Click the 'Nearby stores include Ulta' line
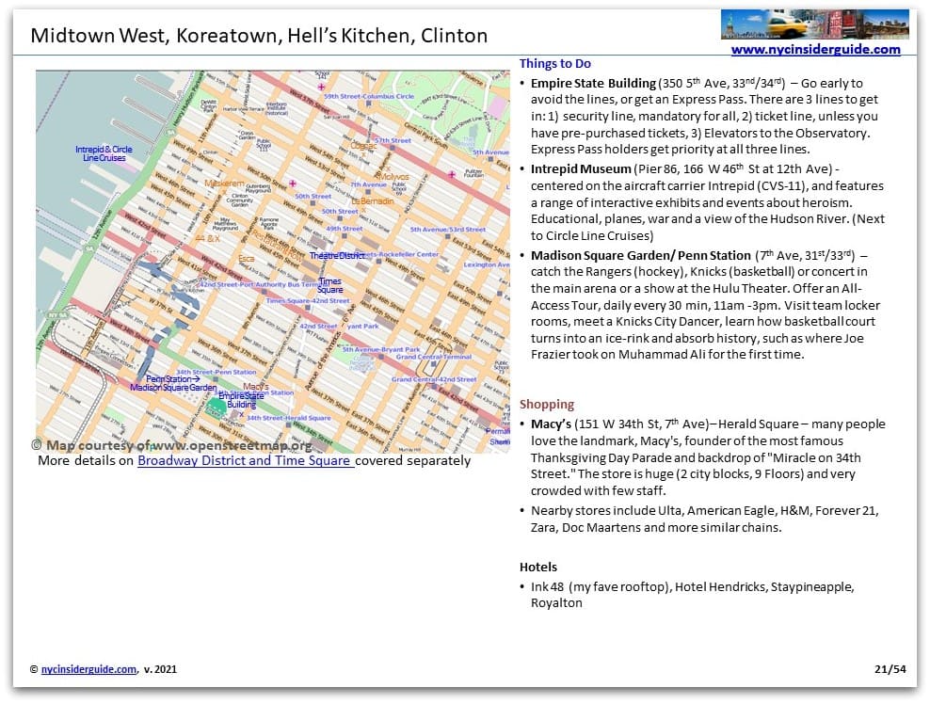 pos(705,519)
